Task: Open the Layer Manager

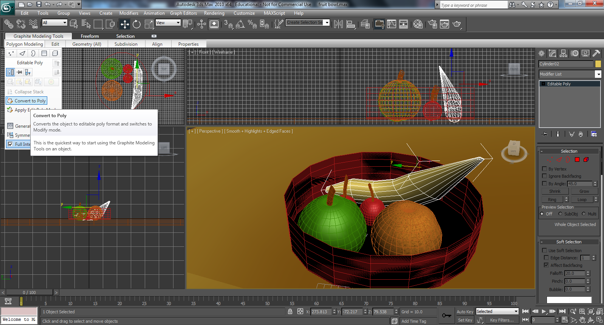Action: tap(365, 24)
